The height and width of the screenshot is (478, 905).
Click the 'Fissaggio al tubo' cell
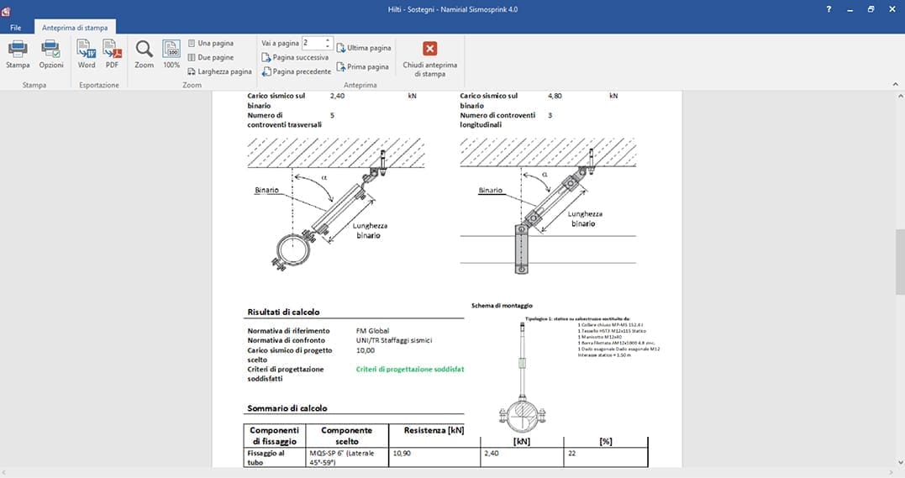[x=274, y=457]
